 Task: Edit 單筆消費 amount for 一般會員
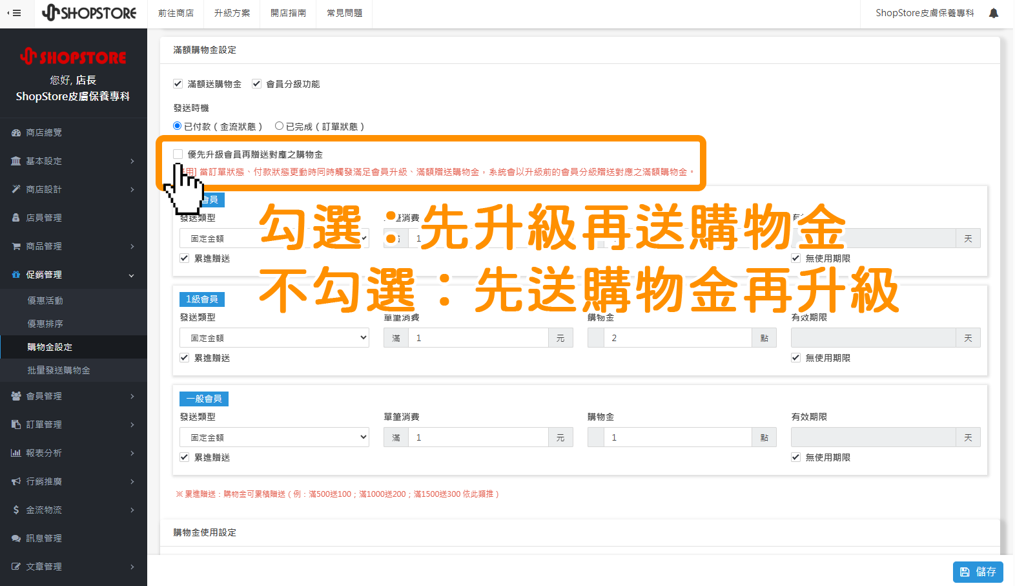[478, 437]
